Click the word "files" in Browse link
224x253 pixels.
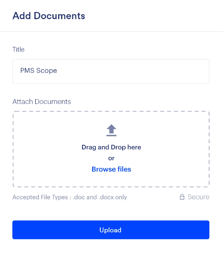[124, 169]
